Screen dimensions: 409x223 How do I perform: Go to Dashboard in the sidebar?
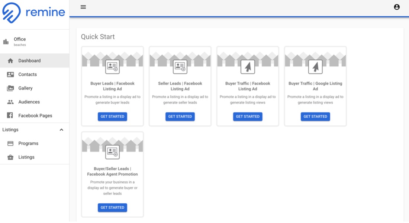pyautogui.click(x=35, y=60)
